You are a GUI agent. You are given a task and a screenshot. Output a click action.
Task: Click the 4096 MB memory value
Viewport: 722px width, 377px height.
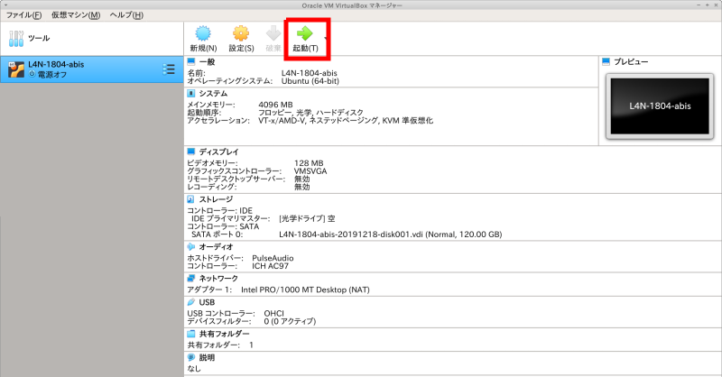click(x=275, y=105)
